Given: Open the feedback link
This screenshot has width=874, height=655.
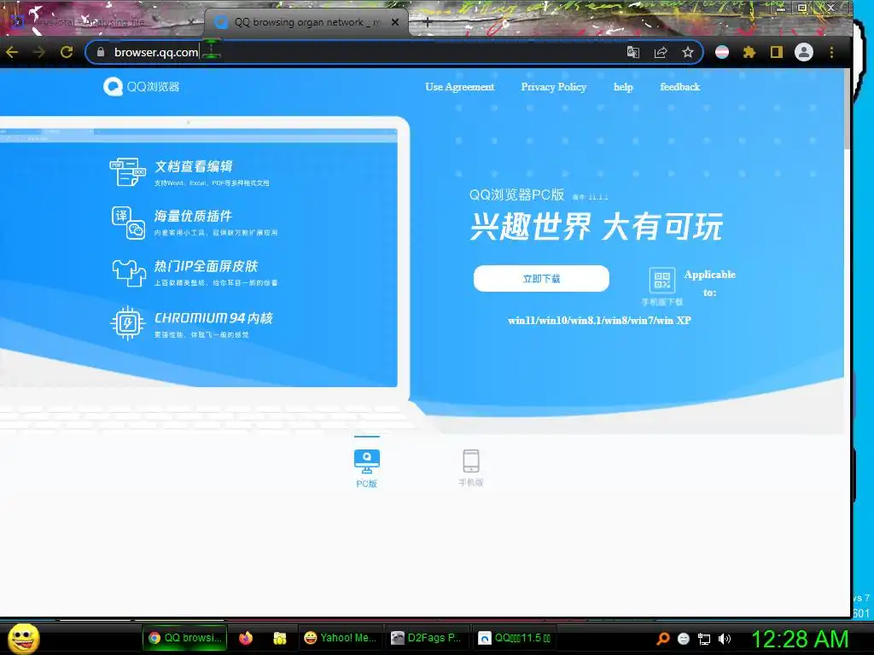Looking at the screenshot, I should [x=680, y=87].
